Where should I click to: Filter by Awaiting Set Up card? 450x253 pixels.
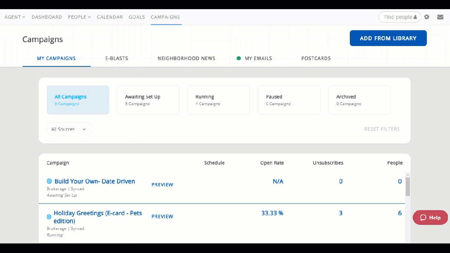148,100
